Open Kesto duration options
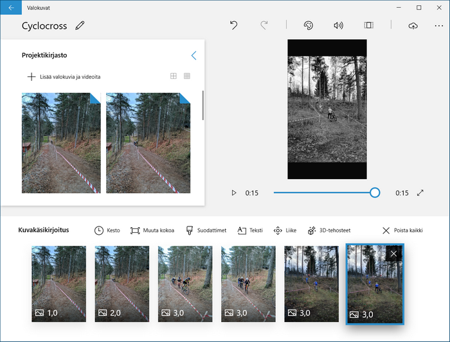450x342 pixels. coord(107,230)
